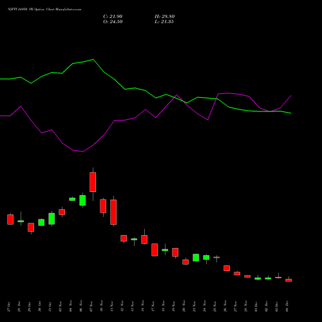Click the 04 Nov date label
Image resolution: width=322 pixels, height=322 pixels.
click(71, 307)
